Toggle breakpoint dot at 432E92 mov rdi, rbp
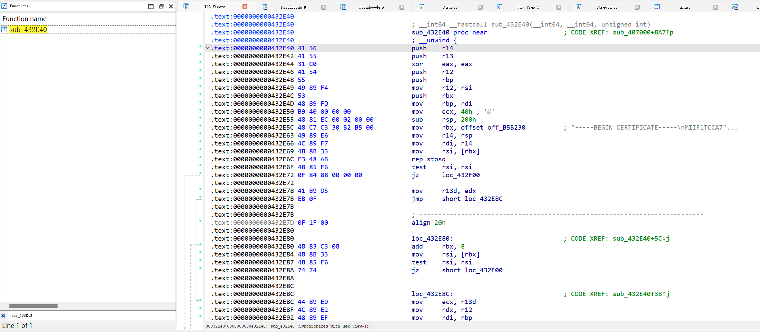 (200, 316)
